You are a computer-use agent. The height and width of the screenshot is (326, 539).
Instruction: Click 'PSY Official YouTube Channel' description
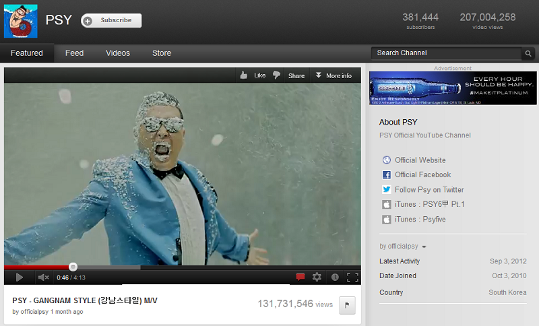coord(425,135)
